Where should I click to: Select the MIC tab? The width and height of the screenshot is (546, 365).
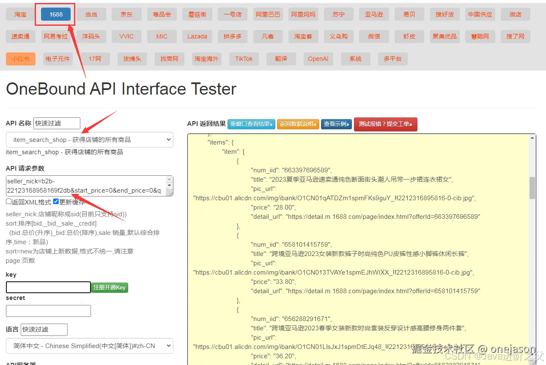[x=162, y=36]
